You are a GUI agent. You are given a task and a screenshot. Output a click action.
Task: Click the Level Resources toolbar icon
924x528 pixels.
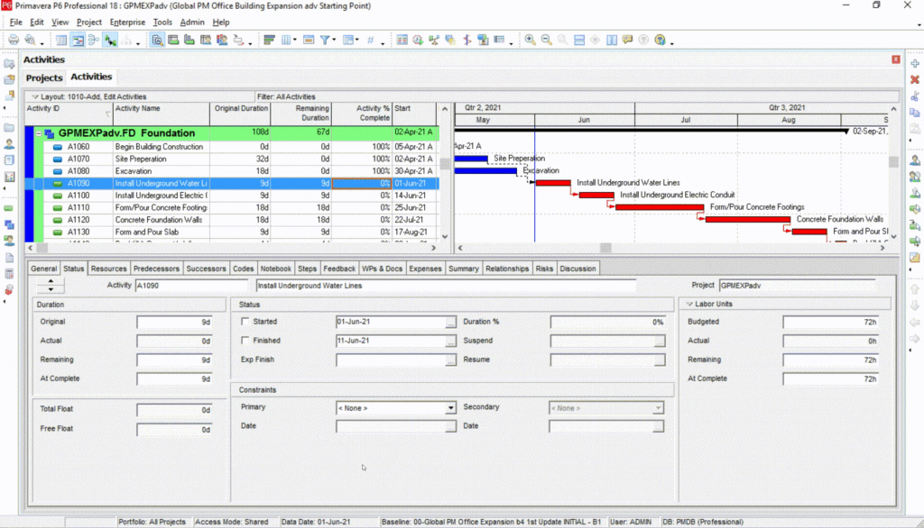[x=434, y=40]
